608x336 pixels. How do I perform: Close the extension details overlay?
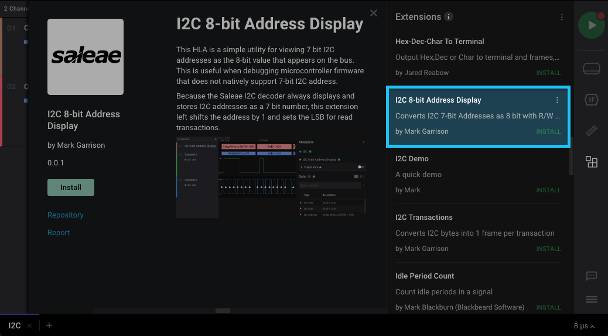point(374,13)
